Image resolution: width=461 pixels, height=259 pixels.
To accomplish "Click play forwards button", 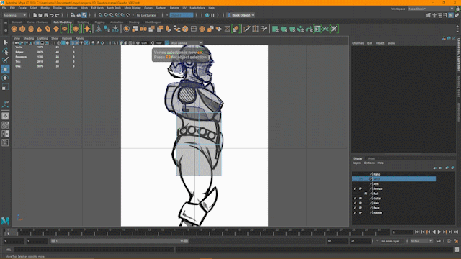I will (439, 232).
